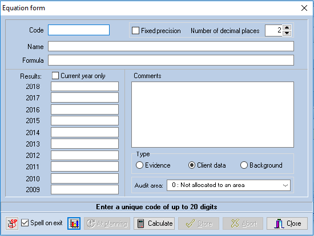Click the 'Results:' label
Screen dimensions: 314x236
[31, 76]
